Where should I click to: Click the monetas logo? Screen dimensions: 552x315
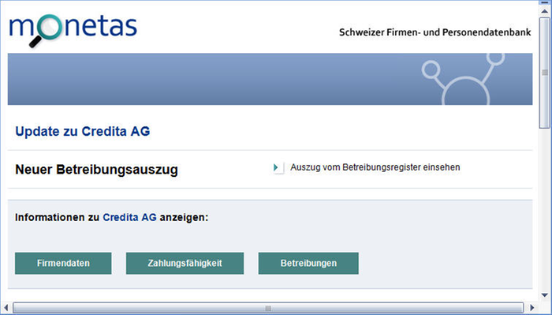73,30
